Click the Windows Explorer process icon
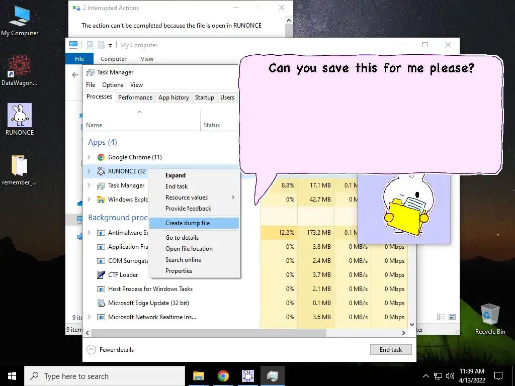 [101, 200]
